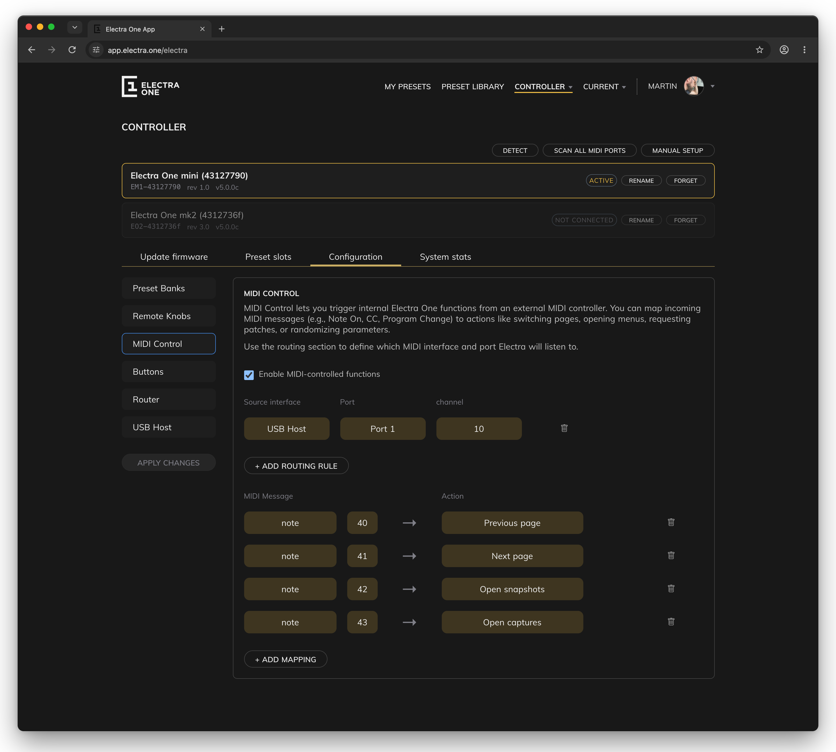This screenshot has height=752, width=836.
Task: Change the Next page action
Action: pos(512,556)
